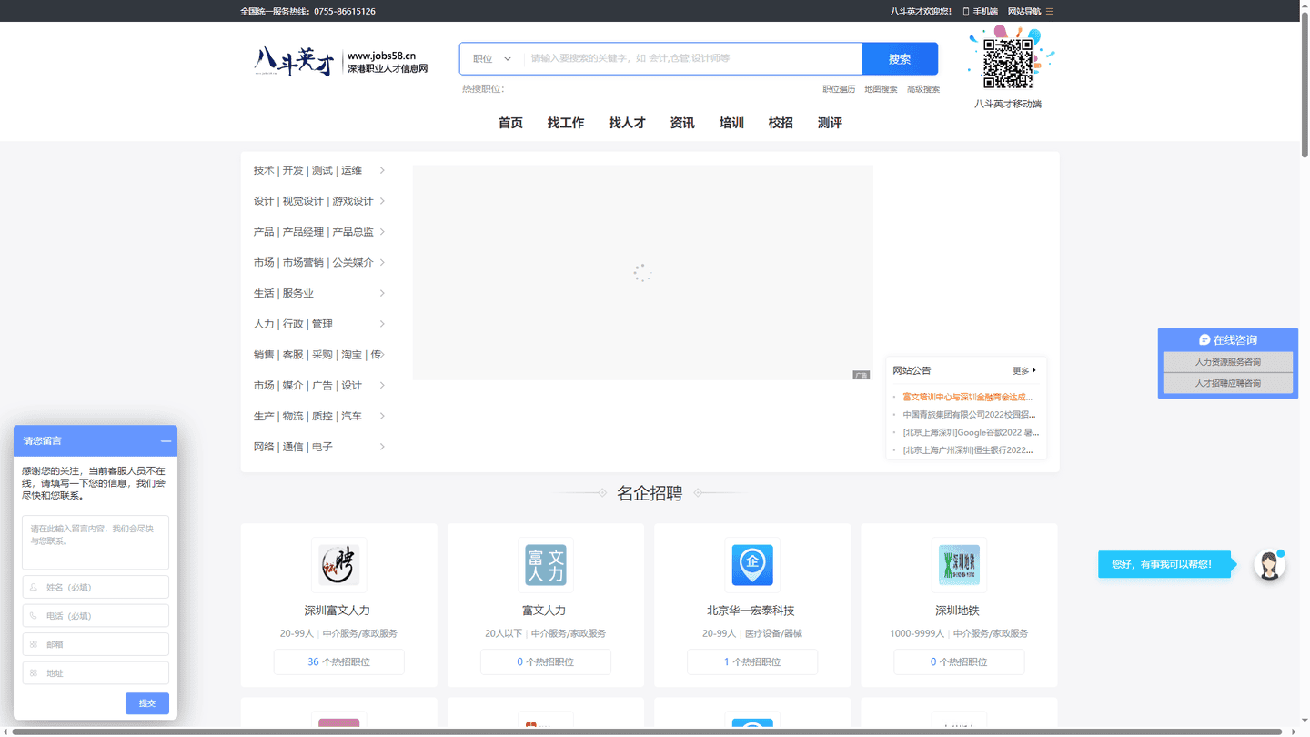Click 1 个热招职位 for 北京华一宏泰科技
The width and height of the screenshot is (1310, 737).
[752, 661]
